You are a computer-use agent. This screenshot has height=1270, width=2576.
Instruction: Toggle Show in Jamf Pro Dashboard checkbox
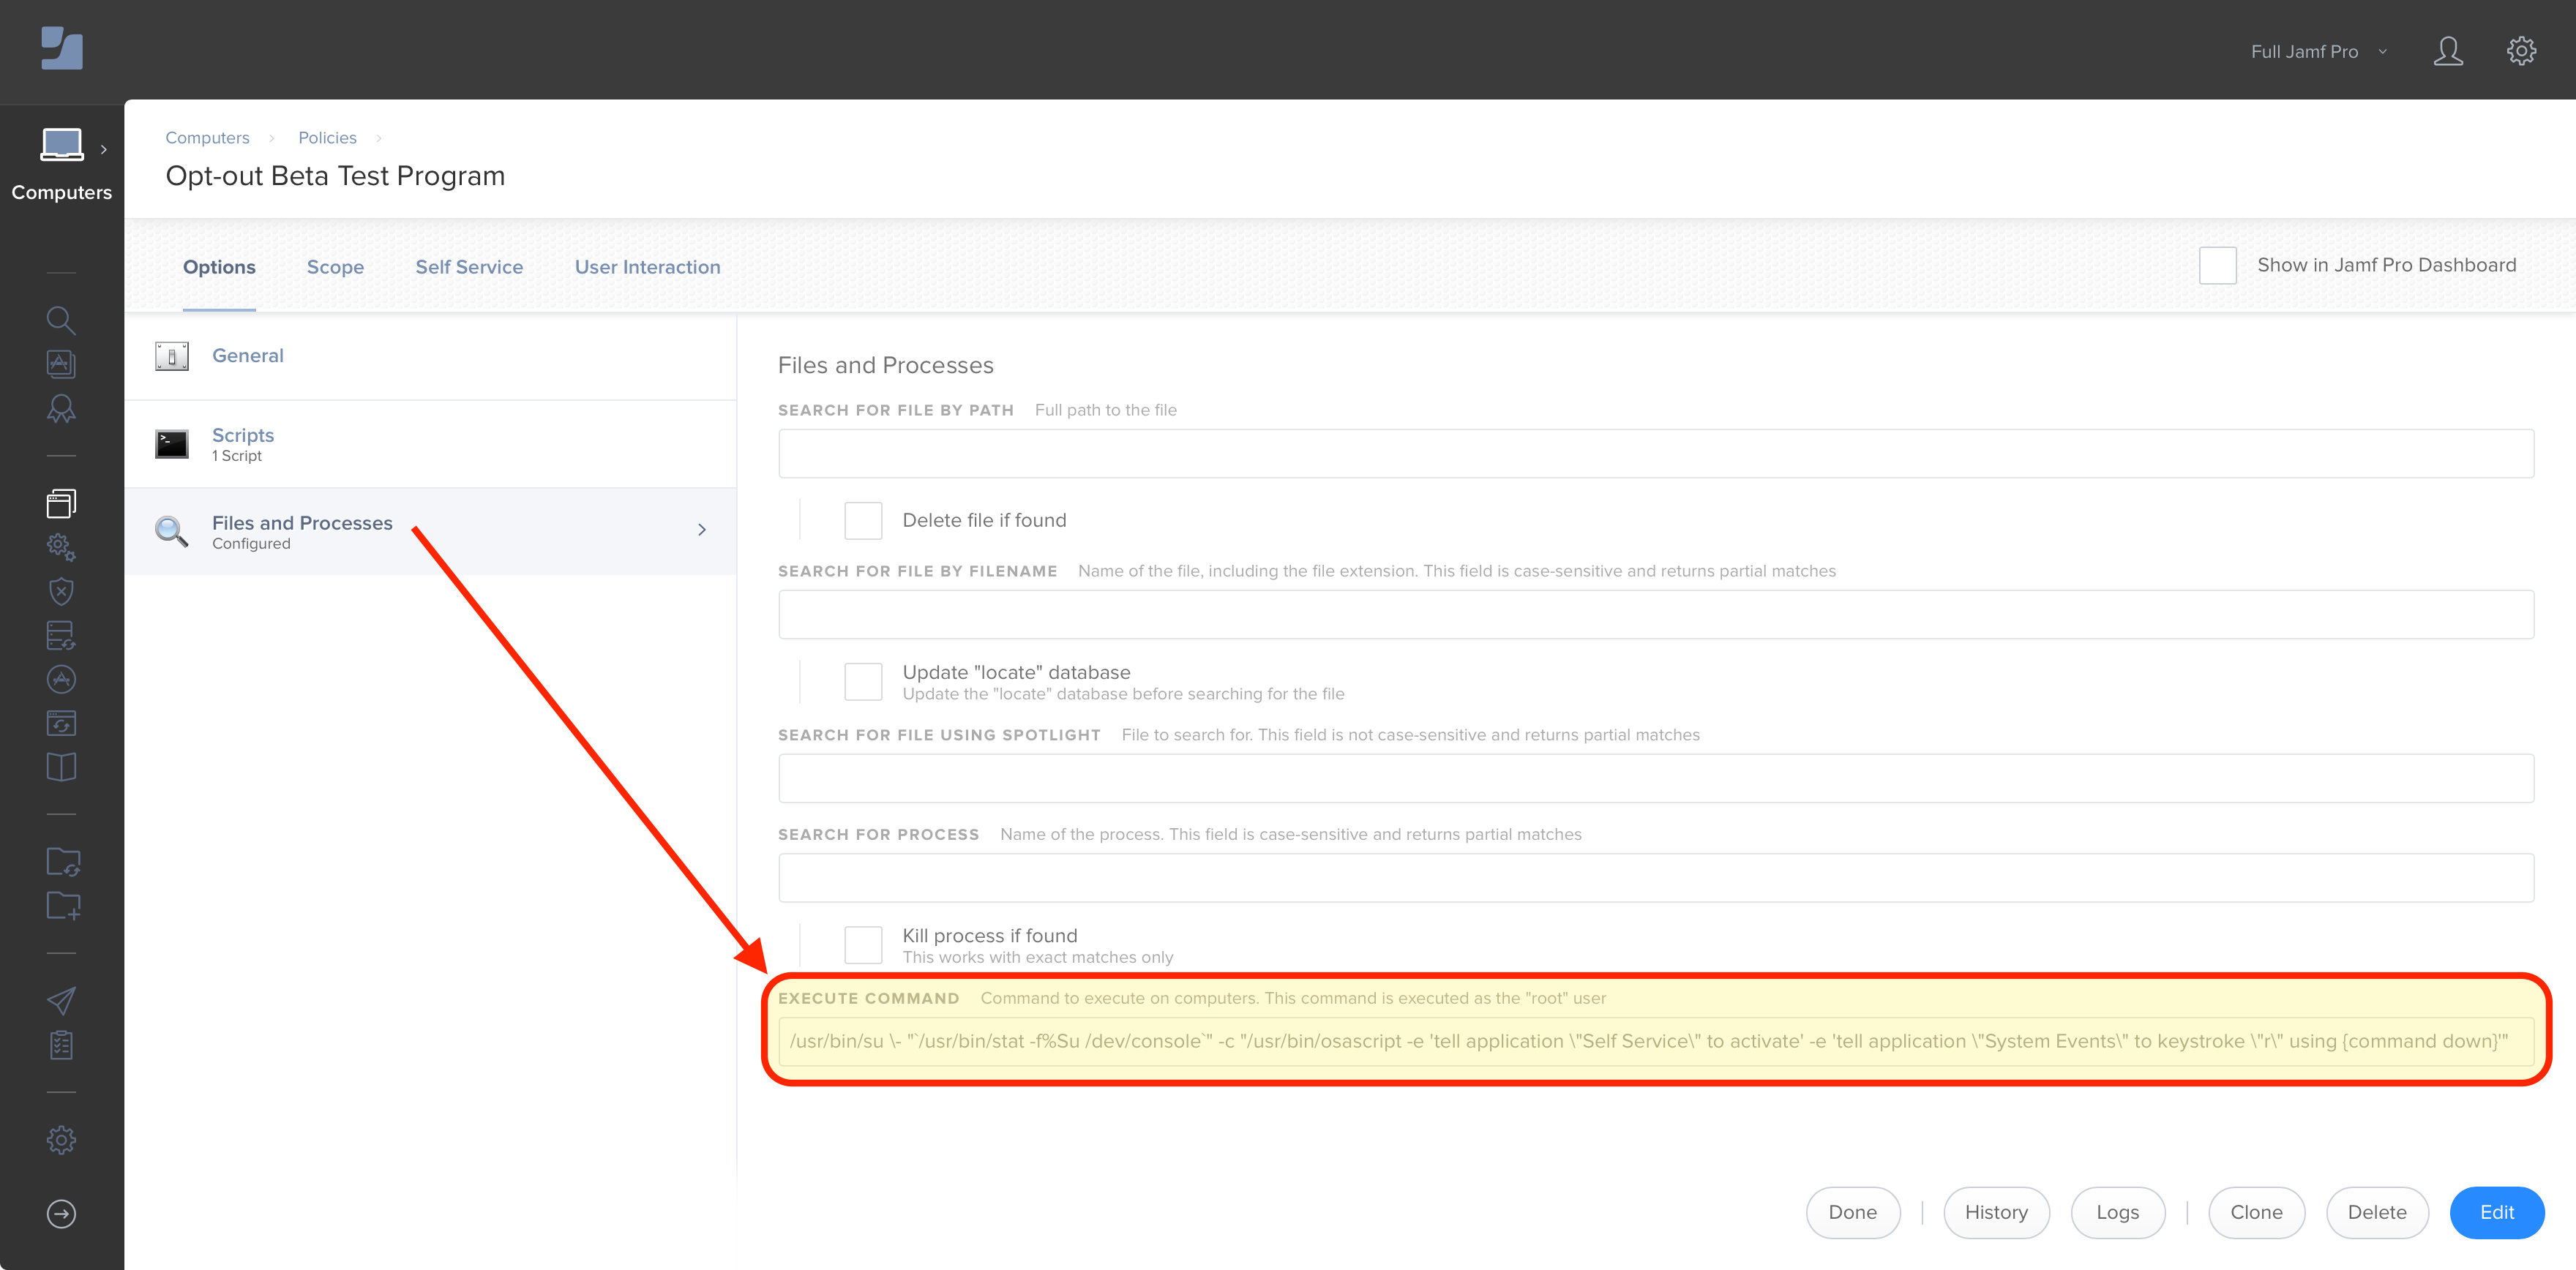2217,265
